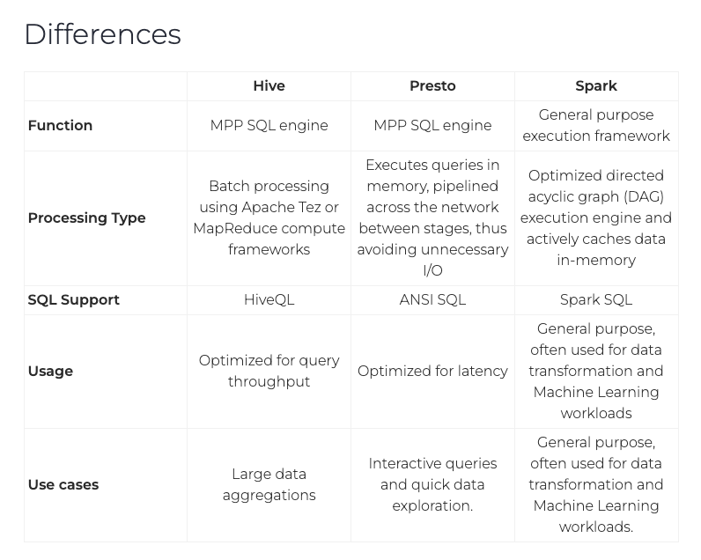Click Optimized for query throughput cell
The image size is (701, 560).
coord(269,371)
